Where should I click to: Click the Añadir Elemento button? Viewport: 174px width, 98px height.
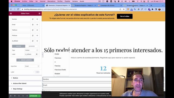pyautogui.click(x=25, y=60)
